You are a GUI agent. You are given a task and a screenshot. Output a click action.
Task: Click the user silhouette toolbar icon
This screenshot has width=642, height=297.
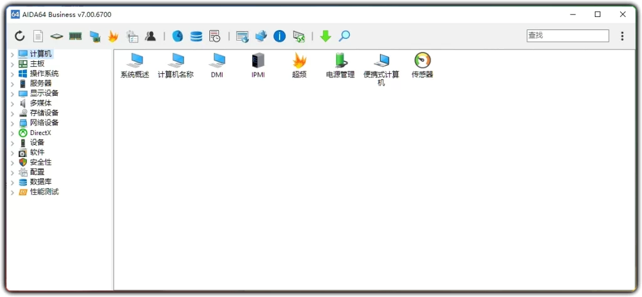click(x=150, y=36)
